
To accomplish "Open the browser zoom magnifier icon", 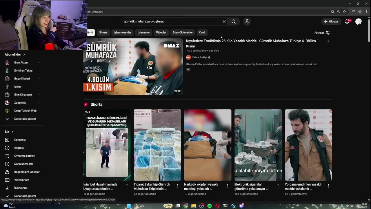I will [339, 12].
